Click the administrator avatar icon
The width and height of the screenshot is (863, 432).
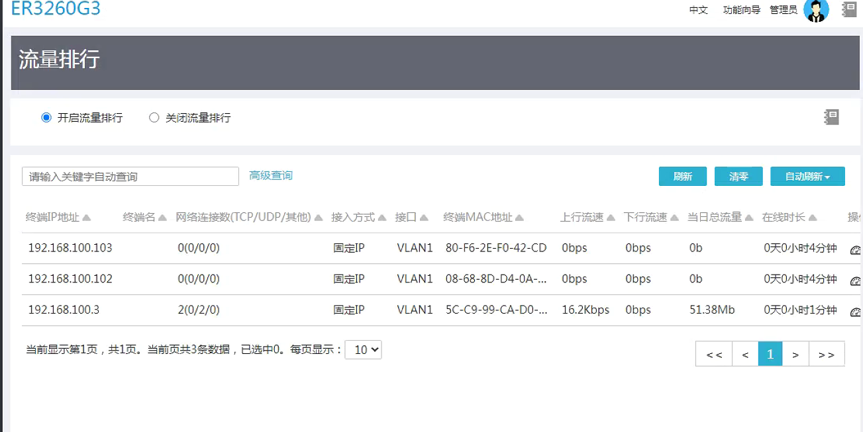816,10
